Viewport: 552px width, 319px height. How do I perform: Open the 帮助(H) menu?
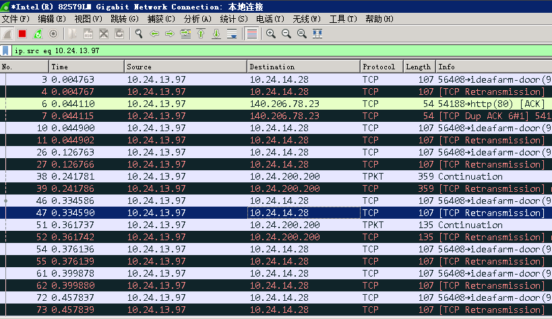[379, 19]
